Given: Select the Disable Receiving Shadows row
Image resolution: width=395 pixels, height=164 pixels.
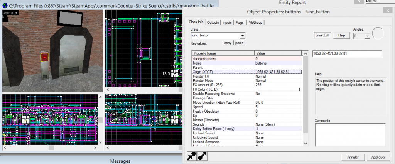Looking at the screenshot, I should coord(246,94).
